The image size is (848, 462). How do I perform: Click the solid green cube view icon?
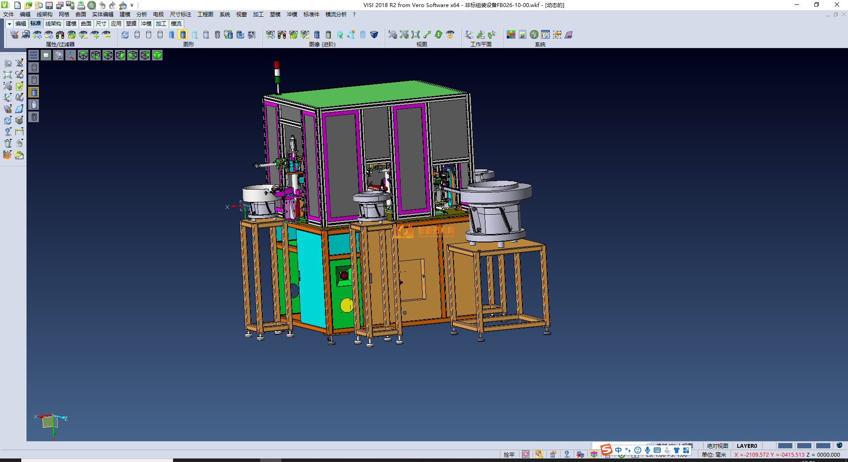157,55
